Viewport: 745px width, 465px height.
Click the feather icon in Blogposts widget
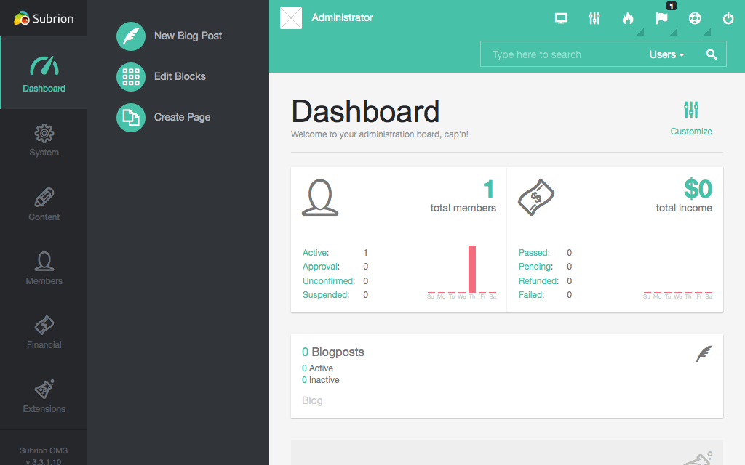pyautogui.click(x=704, y=354)
